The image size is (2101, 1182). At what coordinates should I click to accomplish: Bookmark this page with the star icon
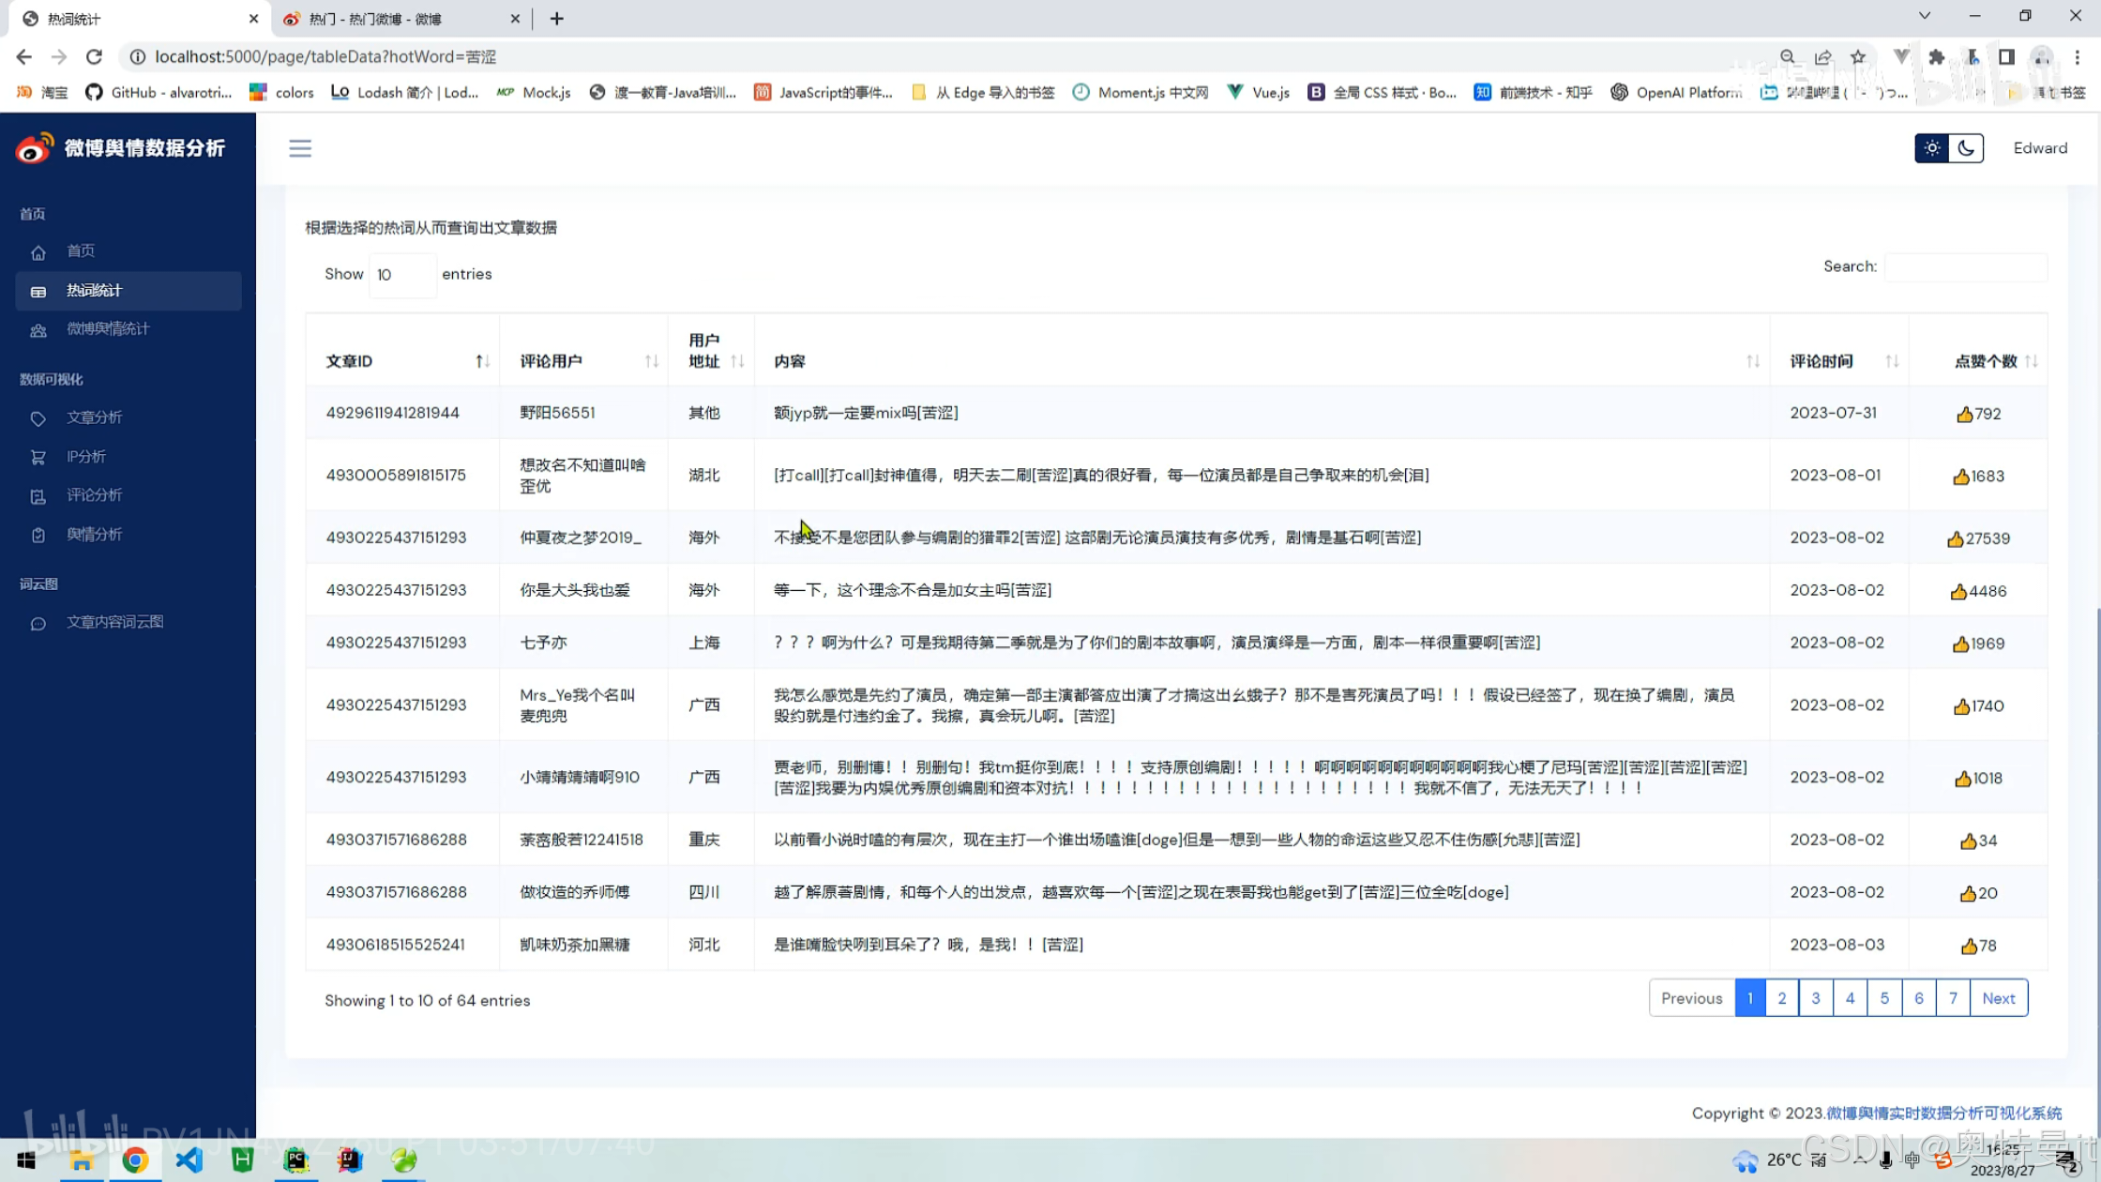[x=1857, y=57]
